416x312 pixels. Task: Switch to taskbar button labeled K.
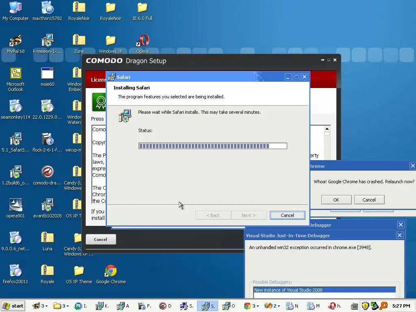tap(102, 306)
